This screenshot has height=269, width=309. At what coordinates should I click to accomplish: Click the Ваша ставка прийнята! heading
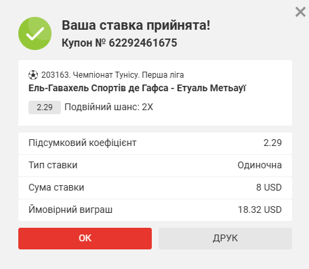coord(136,25)
